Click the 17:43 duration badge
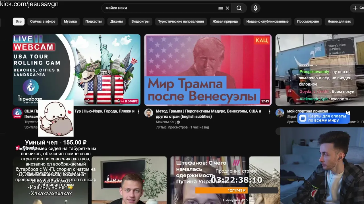The height and width of the screenshot is (204, 364). pos(265,101)
